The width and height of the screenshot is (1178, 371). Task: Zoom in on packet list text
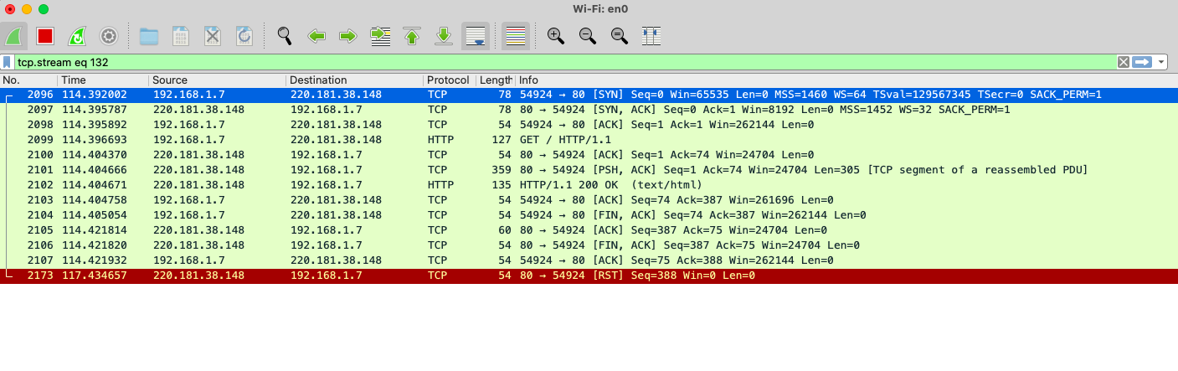pos(555,36)
